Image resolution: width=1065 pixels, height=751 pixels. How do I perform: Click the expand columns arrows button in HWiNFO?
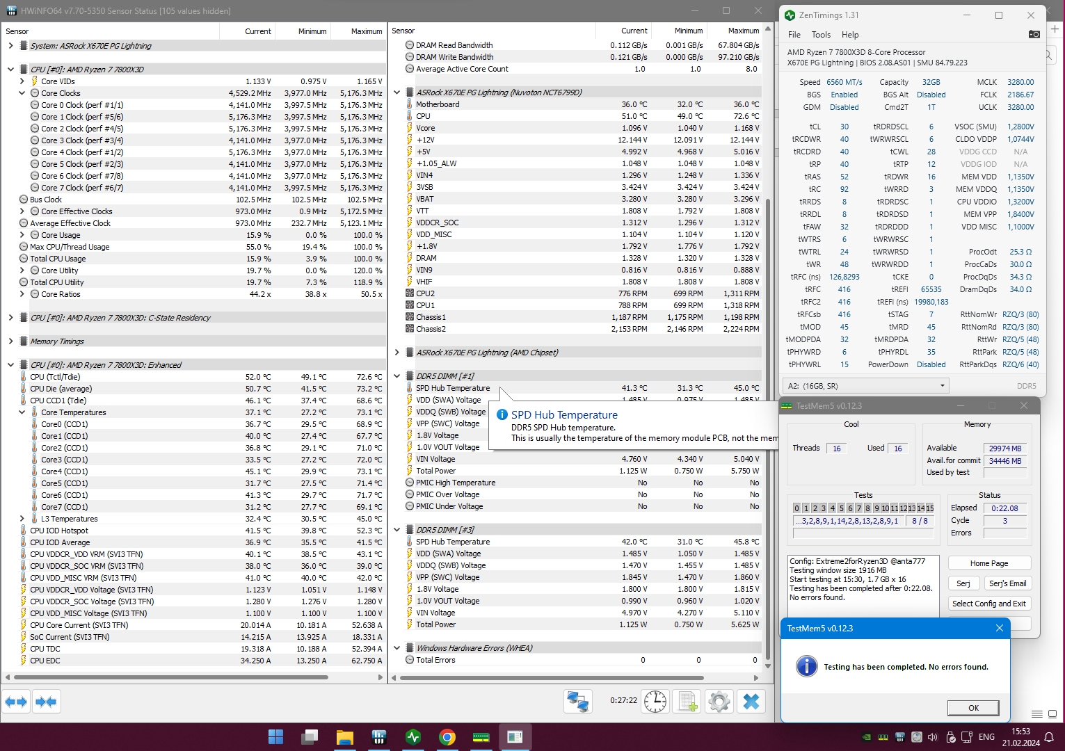pyautogui.click(x=16, y=702)
